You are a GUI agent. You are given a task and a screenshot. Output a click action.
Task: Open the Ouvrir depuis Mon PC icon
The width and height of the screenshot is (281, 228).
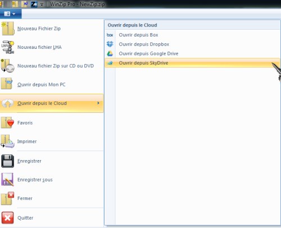pos(7,84)
